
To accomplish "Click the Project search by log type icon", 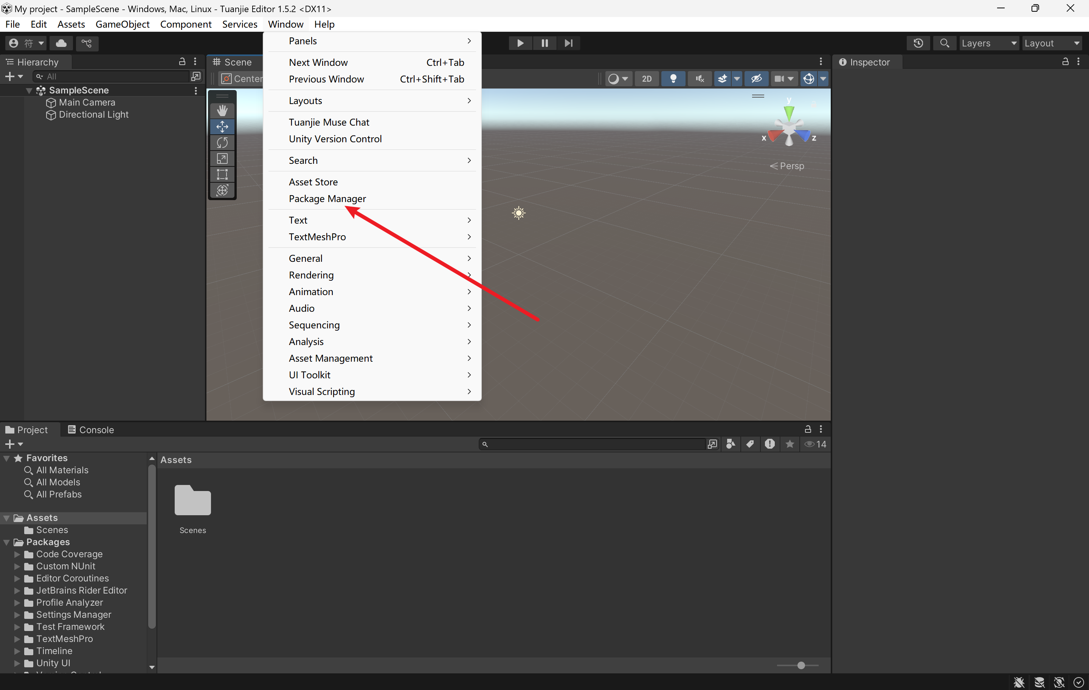I will [769, 444].
